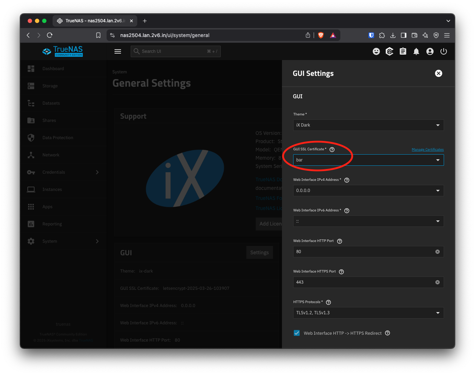Open GUI SSL Certificate dropdown
The width and height of the screenshot is (475, 375).
click(x=368, y=160)
